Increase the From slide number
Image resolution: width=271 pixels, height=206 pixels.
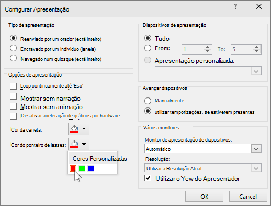(208, 47)
